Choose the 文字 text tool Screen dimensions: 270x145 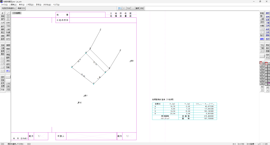point(8,23)
